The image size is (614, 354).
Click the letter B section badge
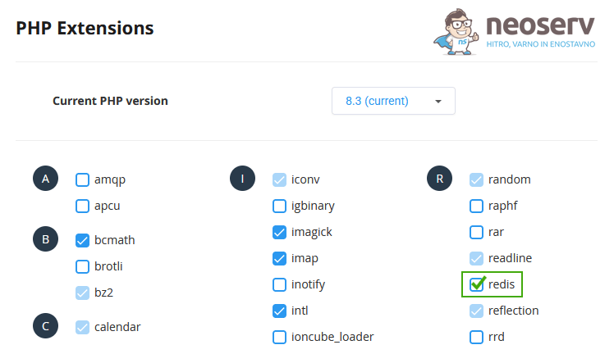(x=45, y=239)
